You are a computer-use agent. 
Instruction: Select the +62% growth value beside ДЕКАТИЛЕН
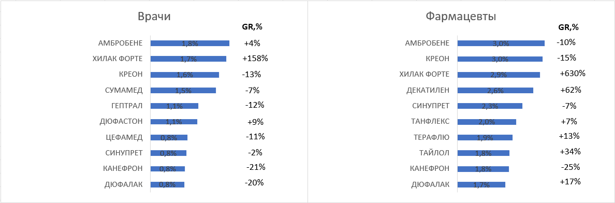point(571,90)
